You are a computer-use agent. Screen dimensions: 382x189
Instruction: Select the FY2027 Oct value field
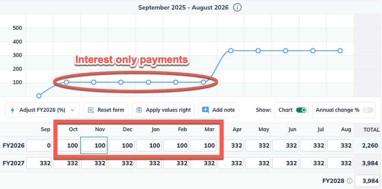[x=66, y=163]
